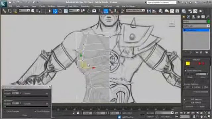Open the Tools menu
The image size is (212, 119).
[18, 6]
